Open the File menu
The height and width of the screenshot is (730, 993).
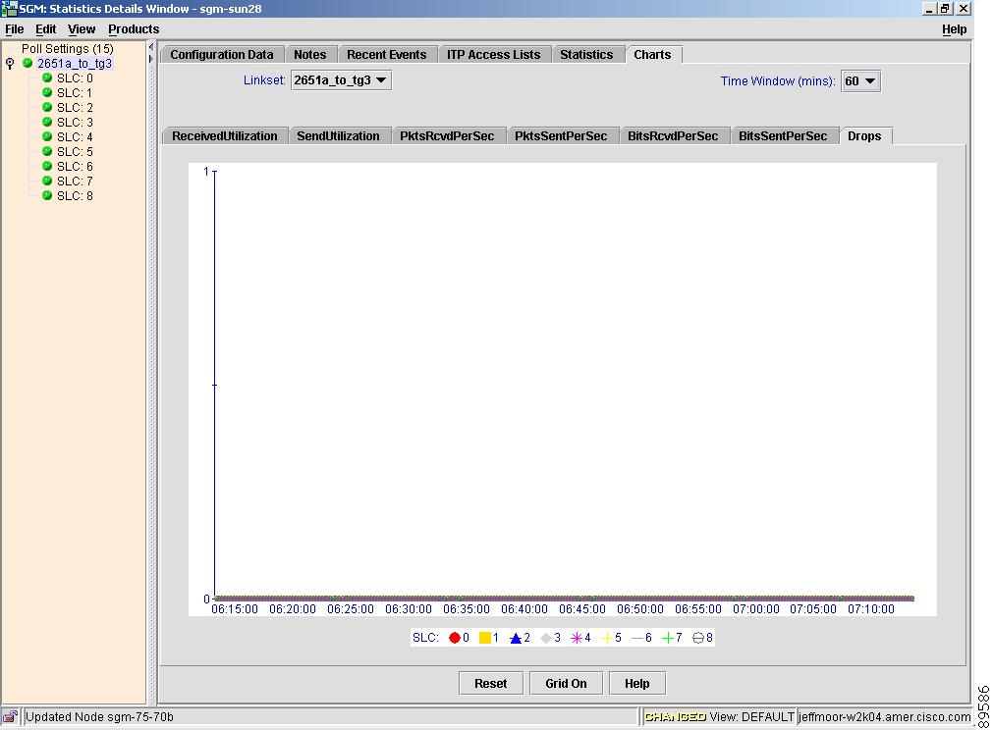click(x=14, y=29)
